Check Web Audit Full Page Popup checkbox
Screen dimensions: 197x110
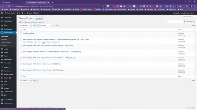[x=21, y=58]
